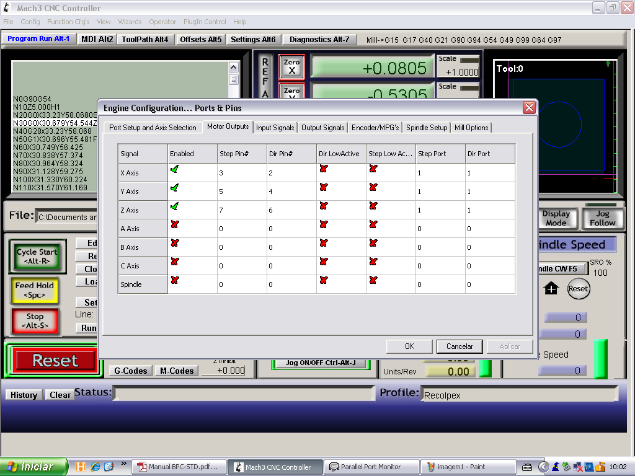The height and width of the screenshot is (476, 635).
Task: Switch to Parallel Port Monitor in taskbar
Action: click(x=371, y=467)
